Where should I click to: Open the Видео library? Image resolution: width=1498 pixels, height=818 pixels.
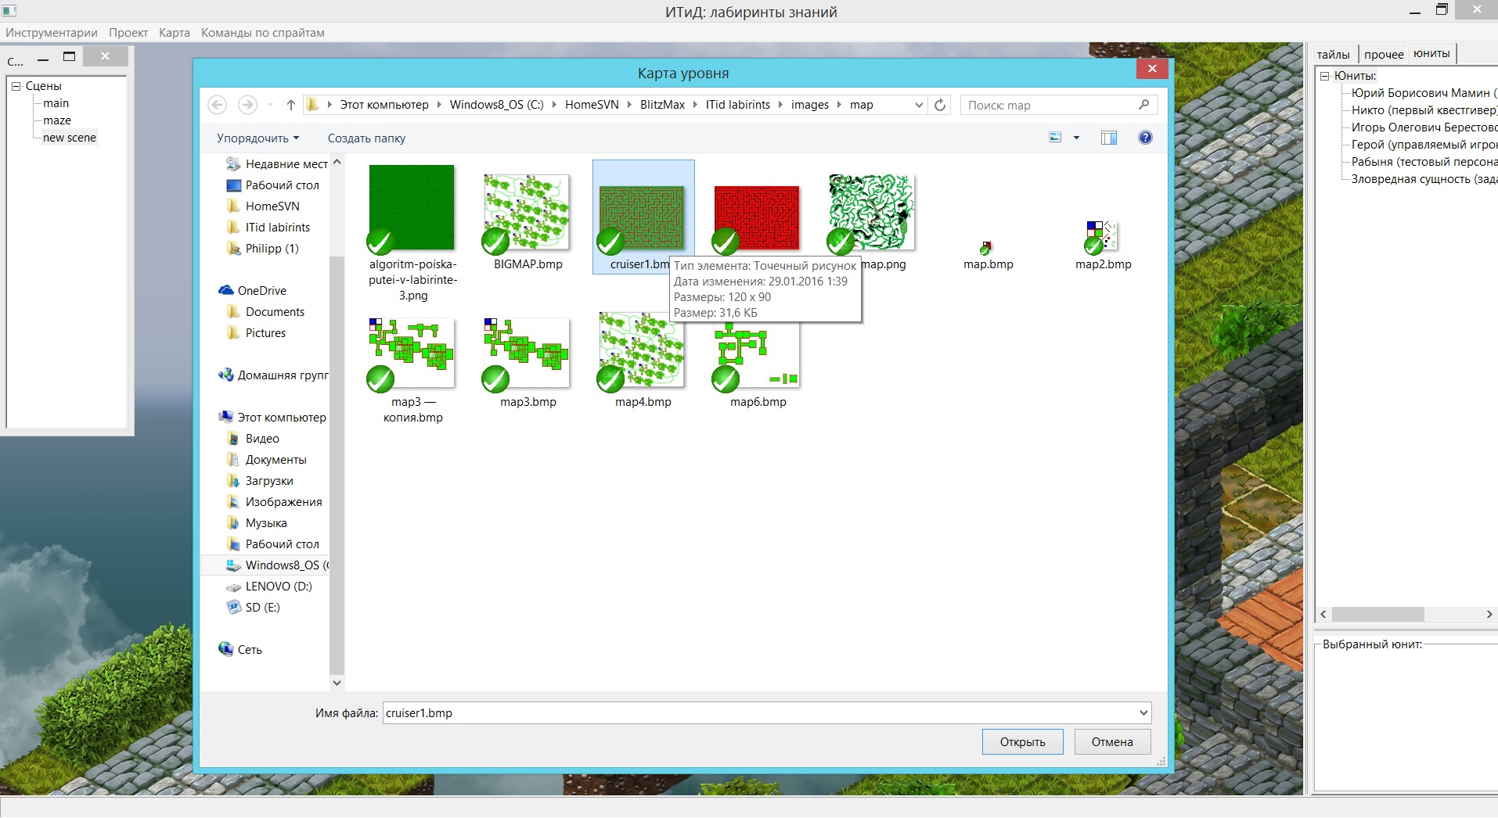tap(253, 439)
